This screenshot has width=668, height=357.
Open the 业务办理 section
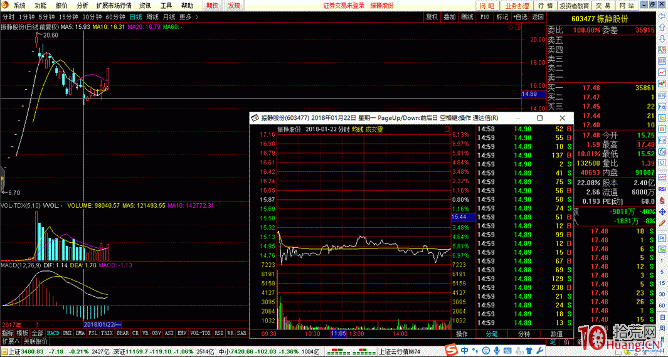coord(517,6)
